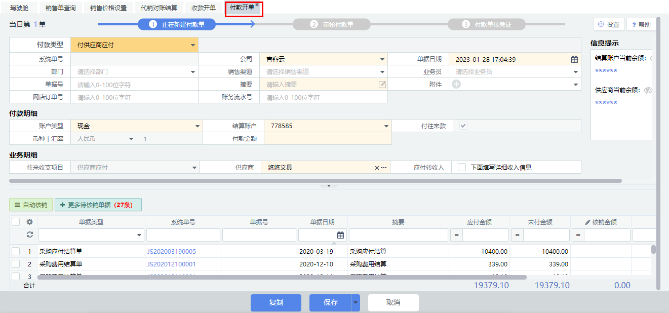Open calendar picker for 单据日期 field
This screenshot has width=669, height=313.
(574, 59)
